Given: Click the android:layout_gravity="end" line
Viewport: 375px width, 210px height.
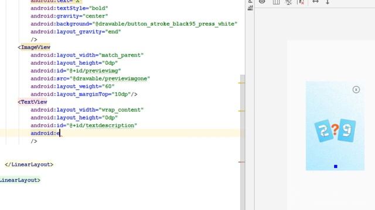Looking at the screenshot, I should coord(76,32).
